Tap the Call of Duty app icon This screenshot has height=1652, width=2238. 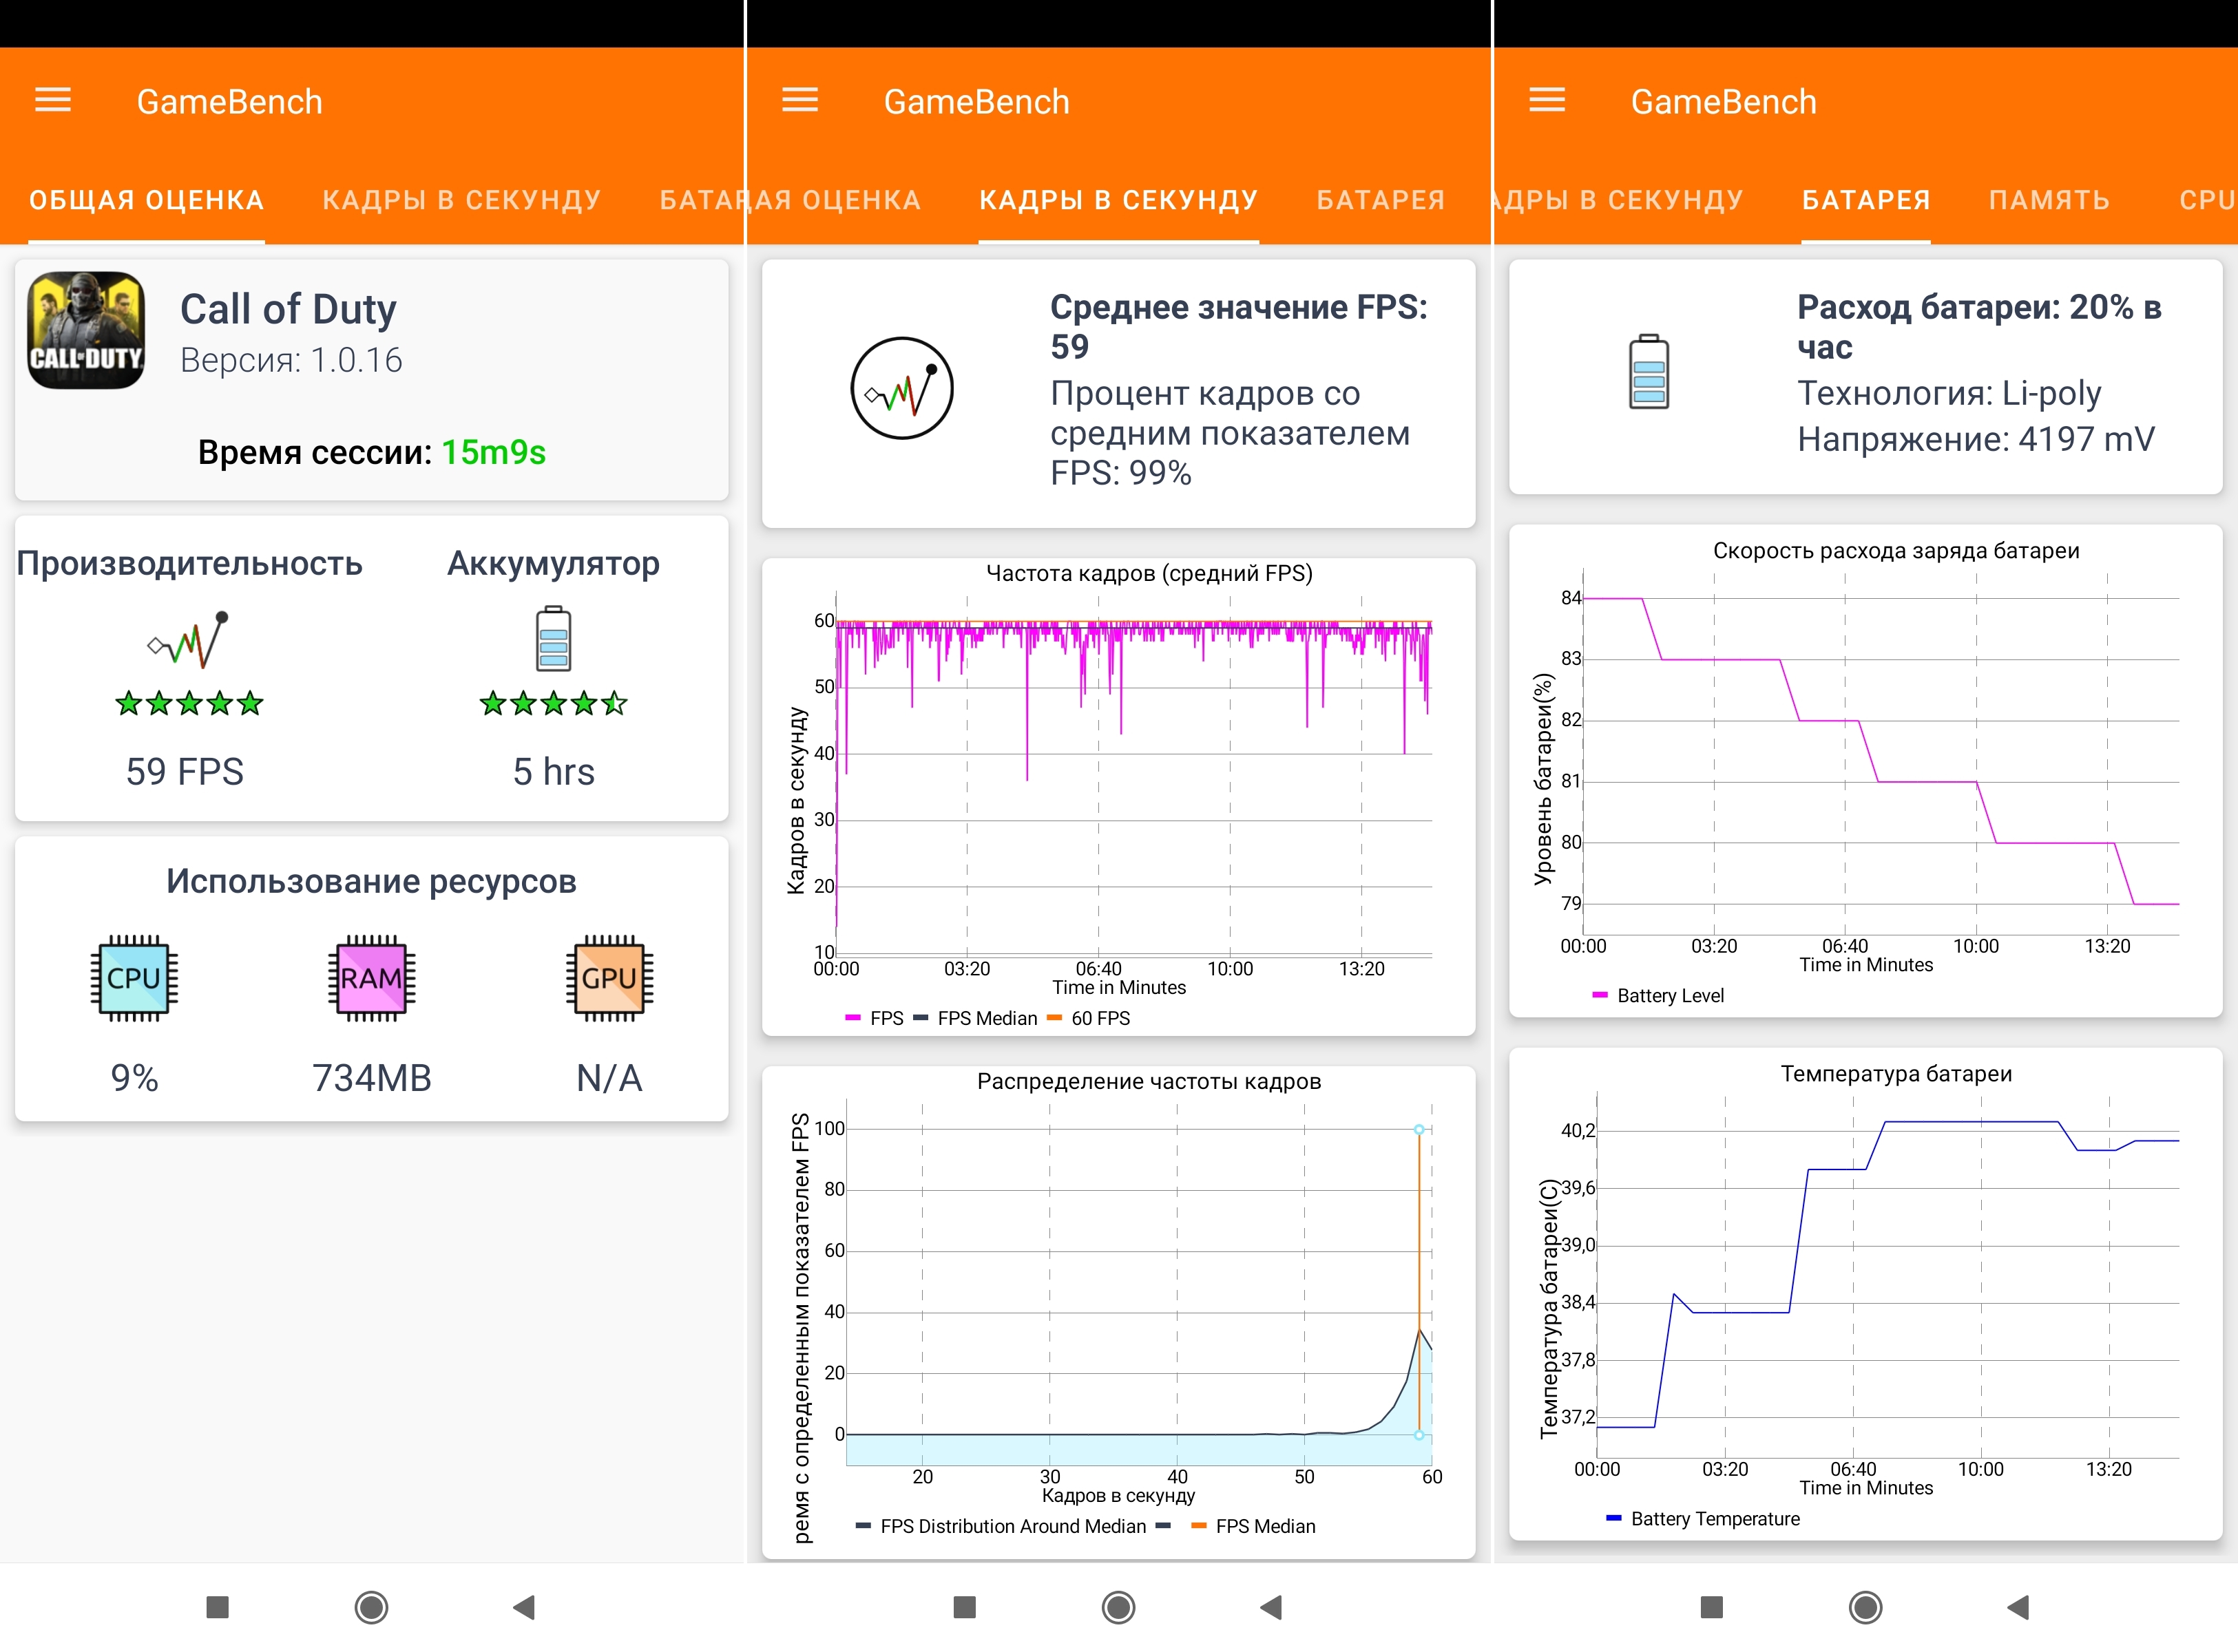tap(86, 330)
